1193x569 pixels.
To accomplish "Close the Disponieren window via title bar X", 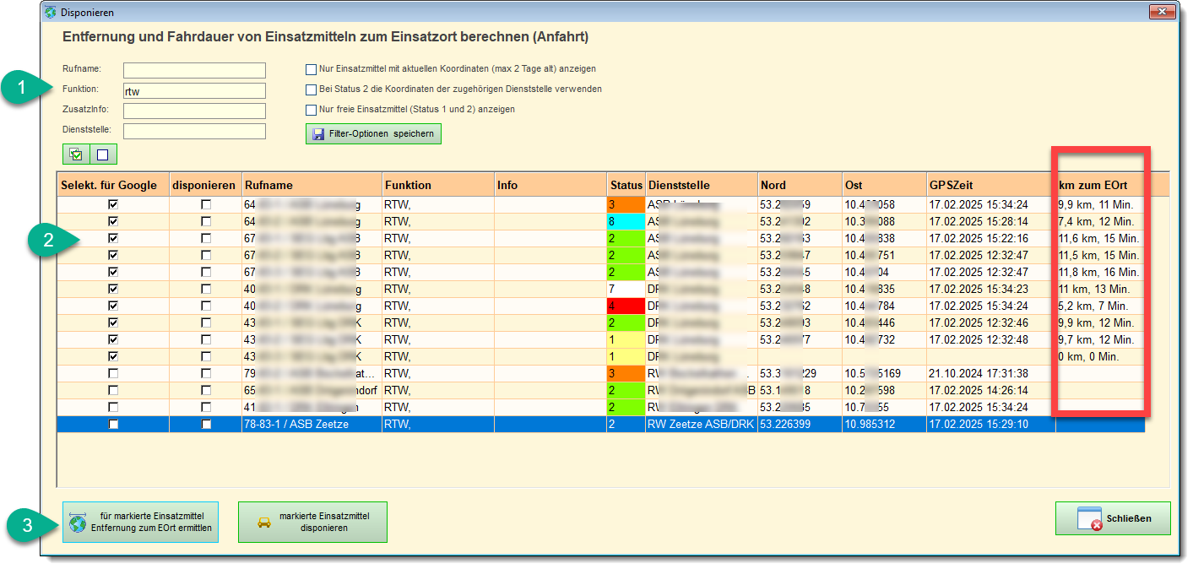I will (1162, 12).
